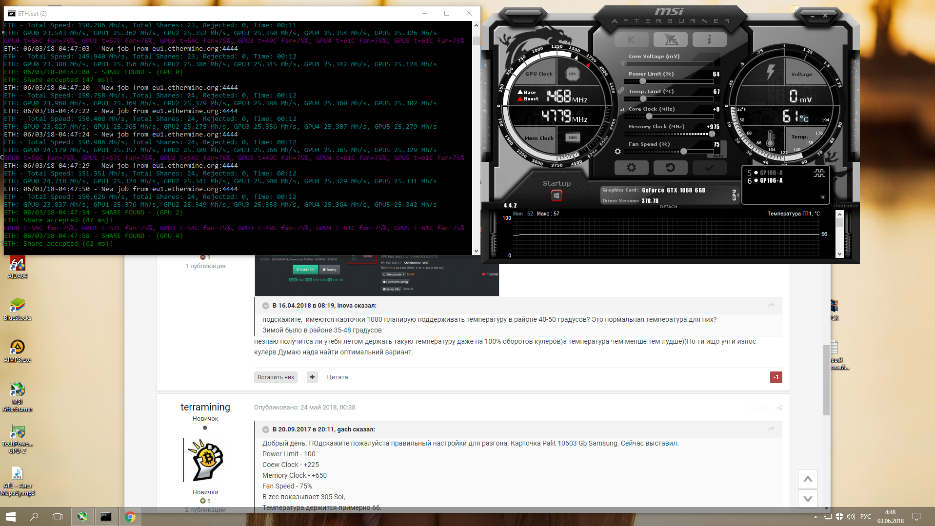This screenshot has width=935, height=526.
Task: Toggle the fan speed Auto button
Action: click(x=718, y=156)
